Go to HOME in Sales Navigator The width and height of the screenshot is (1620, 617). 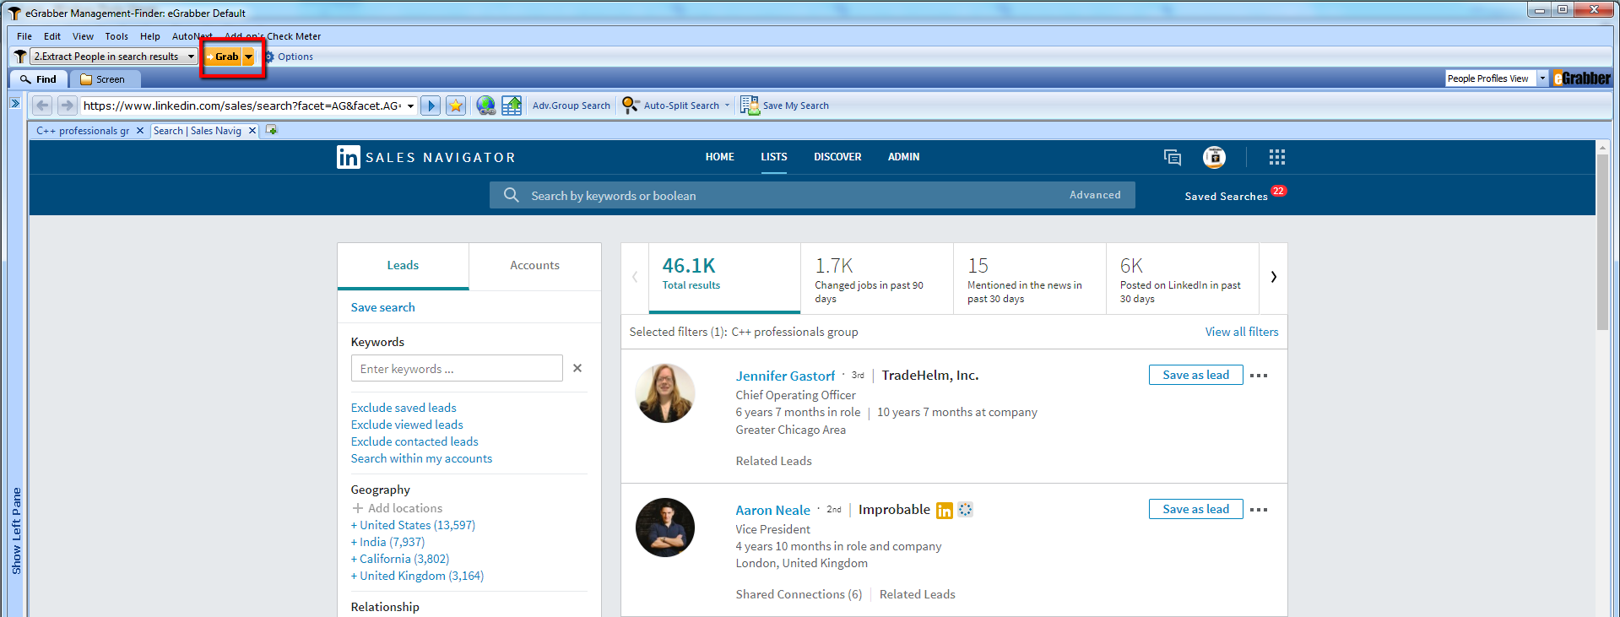pyautogui.click(x=719, y=157)
